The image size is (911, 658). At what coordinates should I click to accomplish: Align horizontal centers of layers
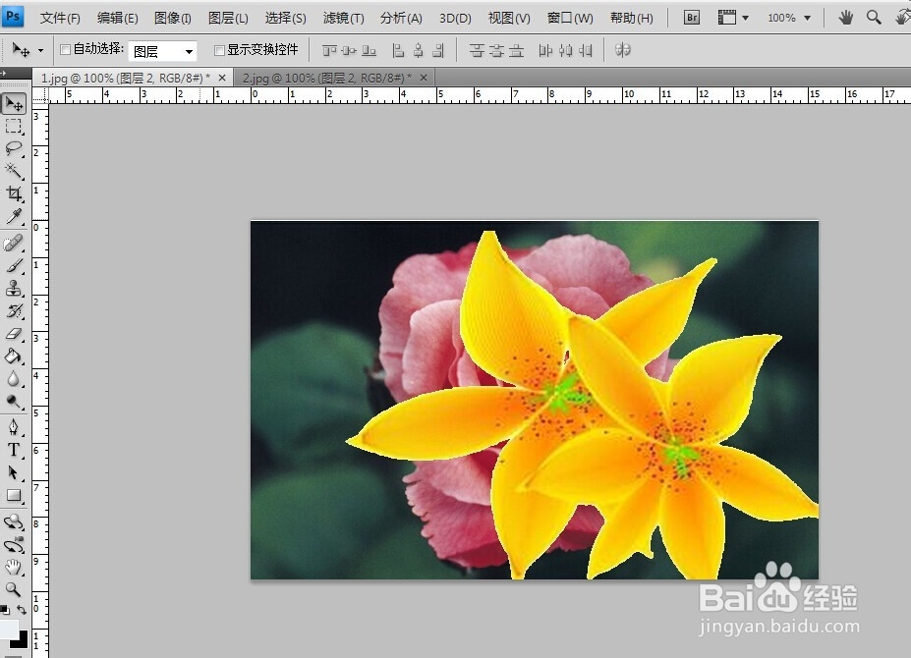point(419,50)
